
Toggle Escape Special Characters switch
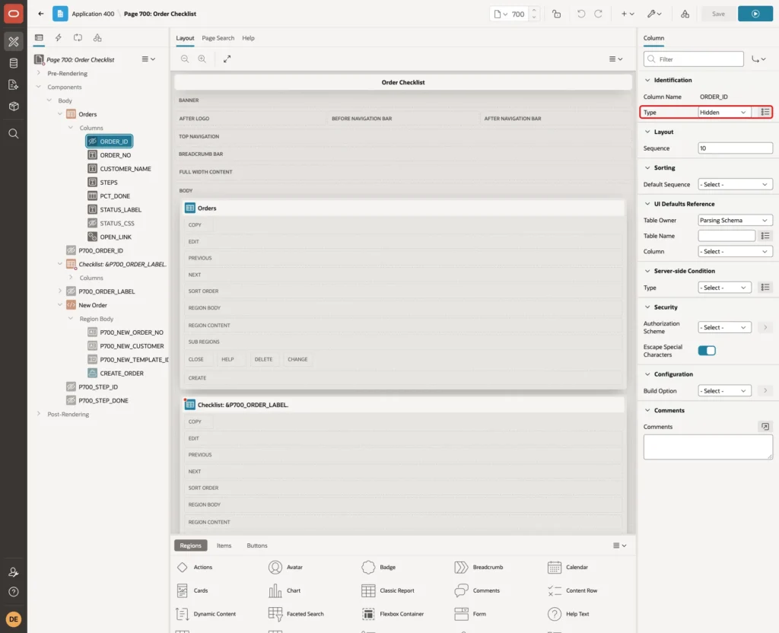point(707,351)
